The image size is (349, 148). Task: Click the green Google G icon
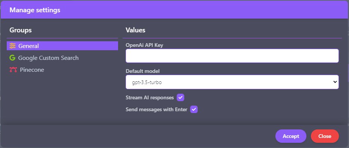point(12,58)
